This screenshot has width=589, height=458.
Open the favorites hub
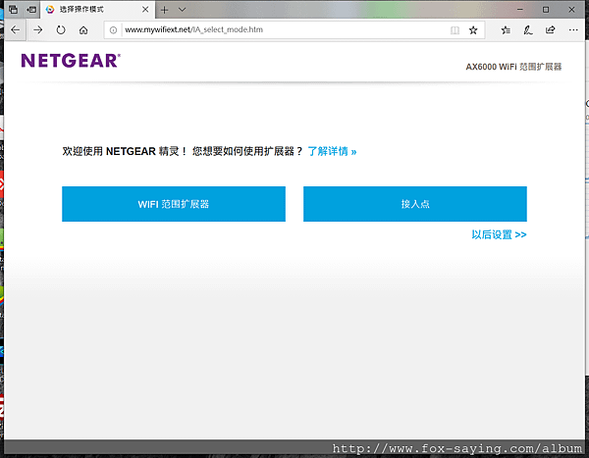coord(506,30)
